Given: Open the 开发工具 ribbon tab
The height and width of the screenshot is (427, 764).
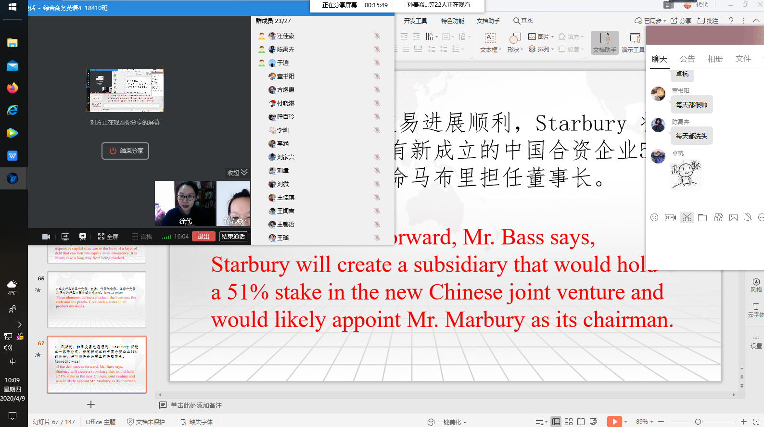Looking at the screenshot, I should pos(416,21).
